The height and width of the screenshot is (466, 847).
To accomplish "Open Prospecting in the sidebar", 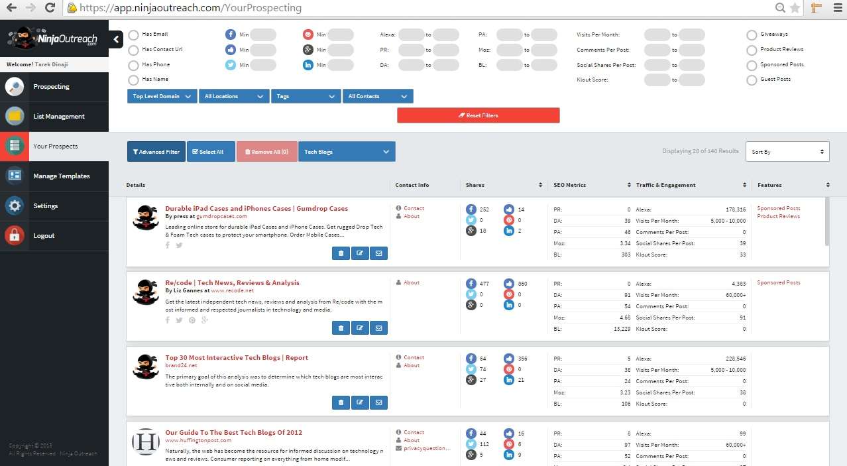I will [54, 87].
